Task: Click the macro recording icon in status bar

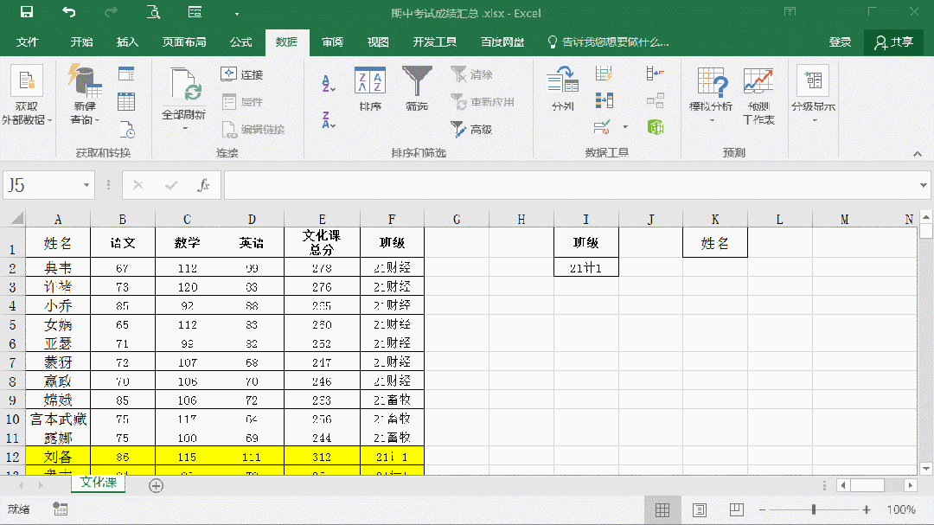Action: (61, 509)
